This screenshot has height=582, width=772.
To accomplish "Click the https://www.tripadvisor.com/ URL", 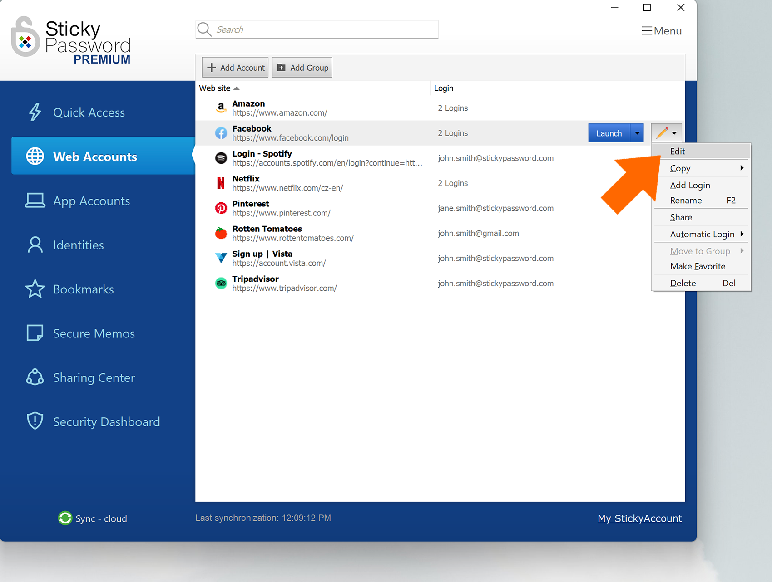I will tap(284, 288).
